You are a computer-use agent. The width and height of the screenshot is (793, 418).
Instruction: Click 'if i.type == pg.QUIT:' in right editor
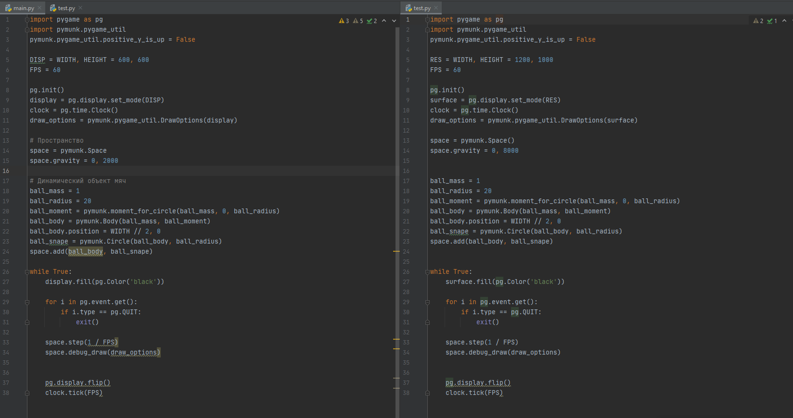[501, 312]
